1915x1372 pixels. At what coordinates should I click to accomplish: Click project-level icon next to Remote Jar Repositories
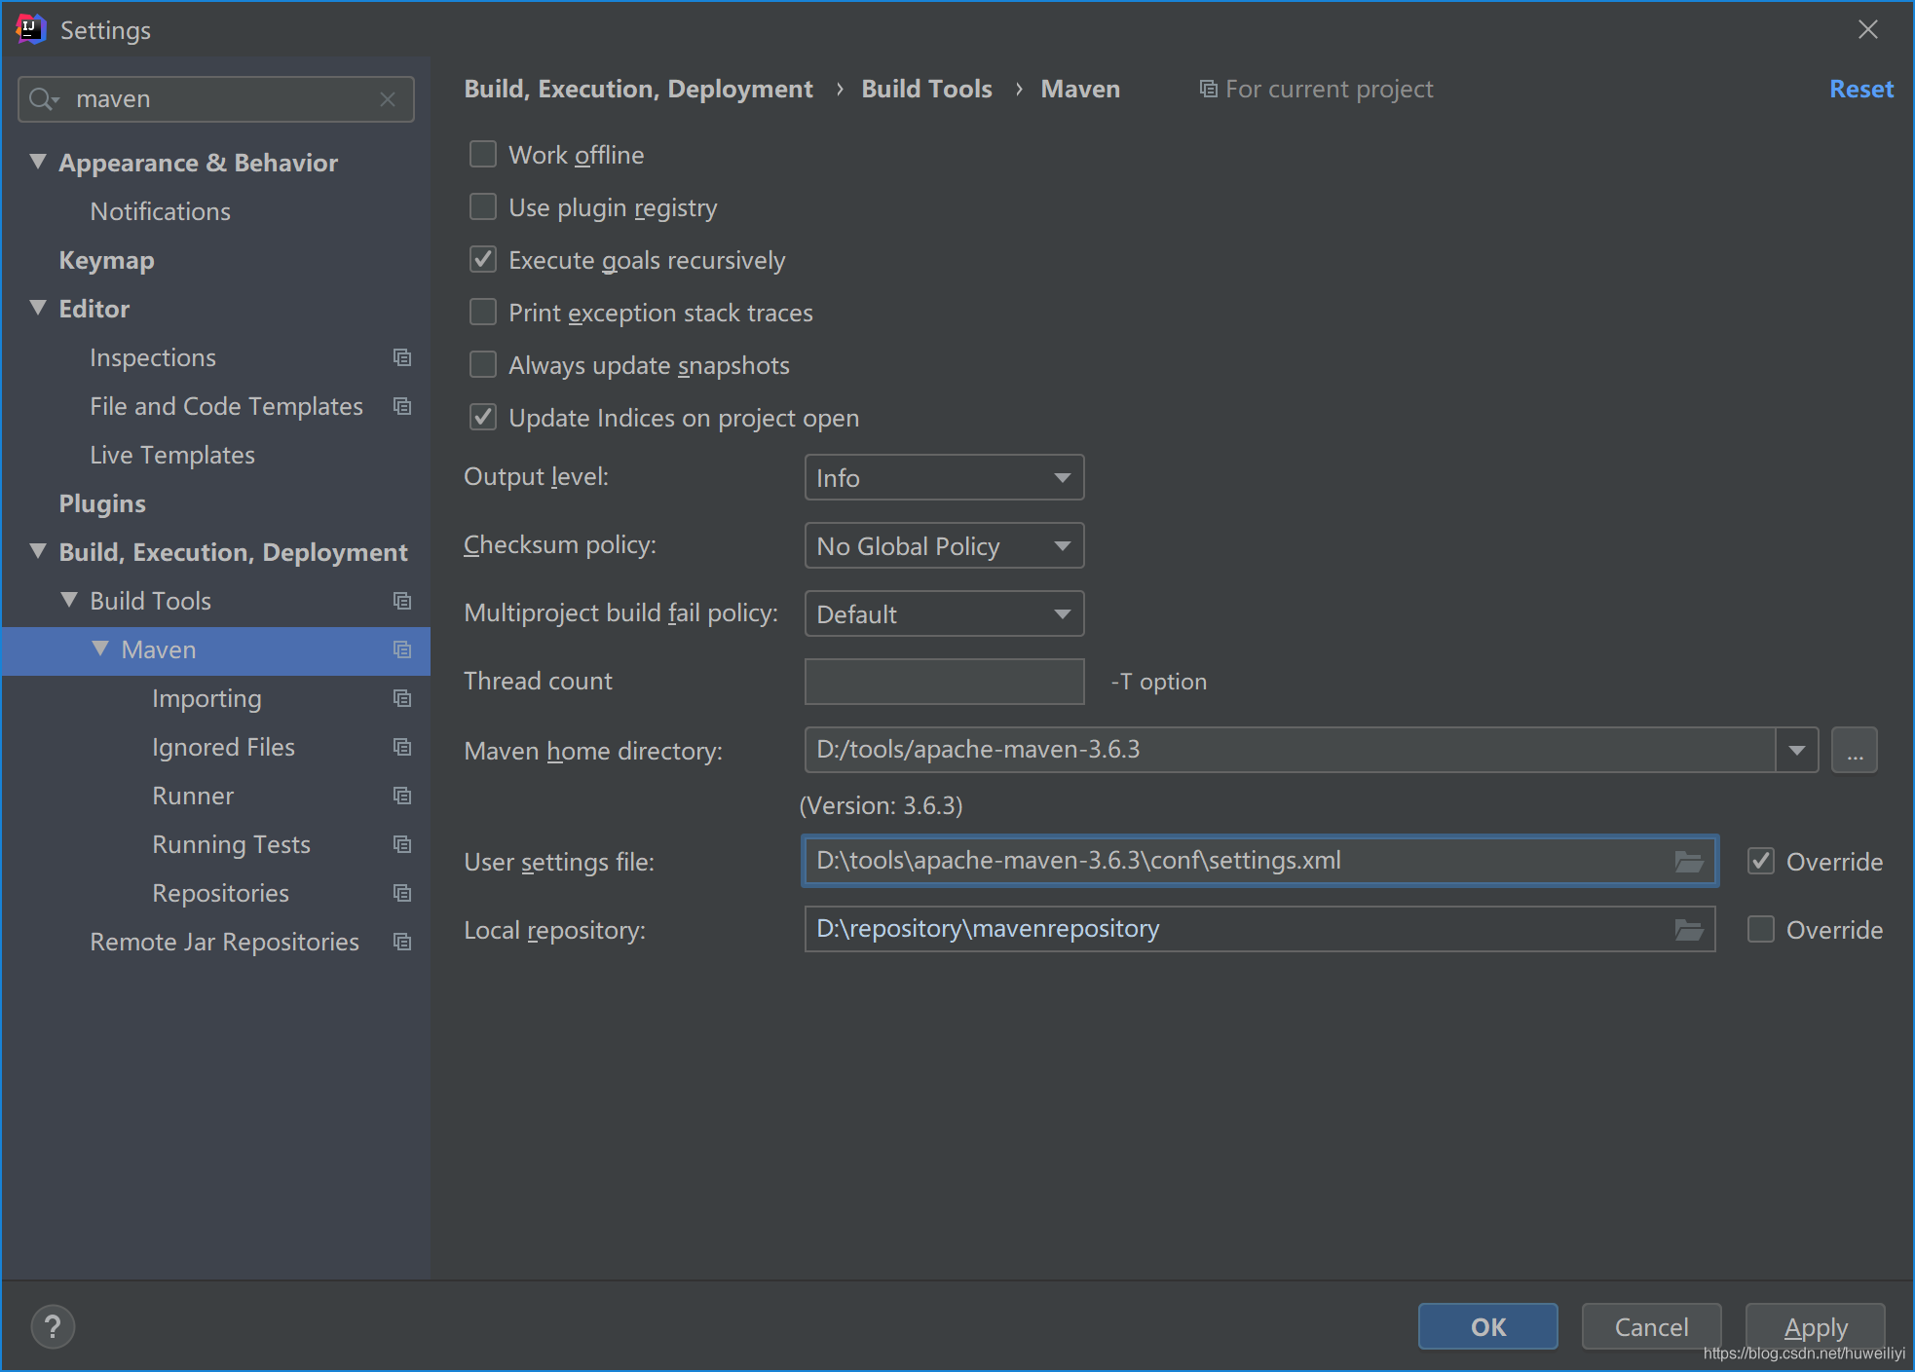pyautogui.click(x=402, y=942)
